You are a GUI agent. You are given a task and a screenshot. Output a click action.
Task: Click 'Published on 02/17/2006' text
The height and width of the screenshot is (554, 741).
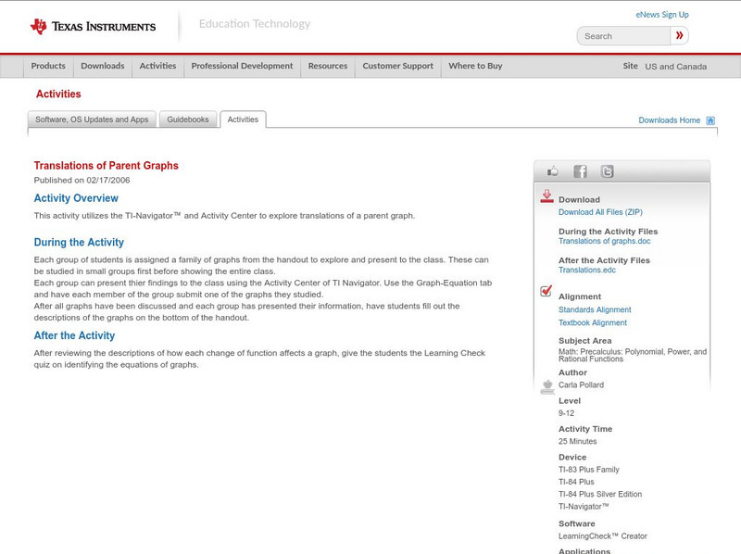(x=82, y=180)
